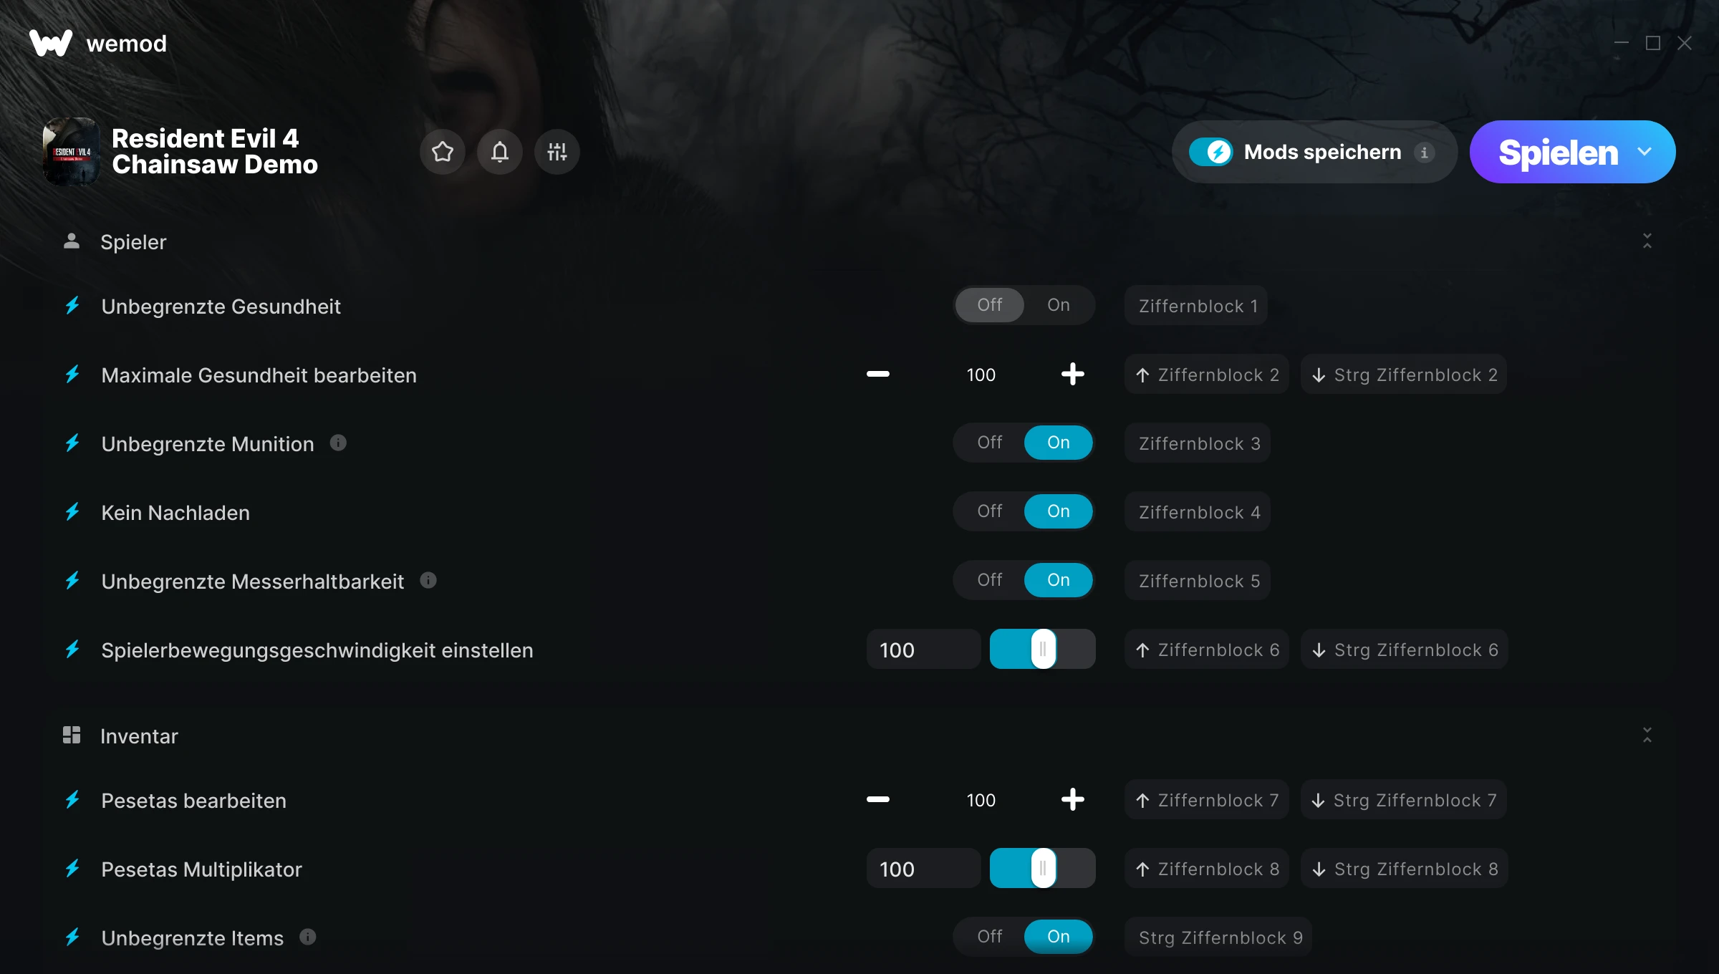This screenshot has width=1719, height=974.
Task: Increase Maximale Gesundheit with plus button
Action: pyautogui.click(x=1073, y=375)
